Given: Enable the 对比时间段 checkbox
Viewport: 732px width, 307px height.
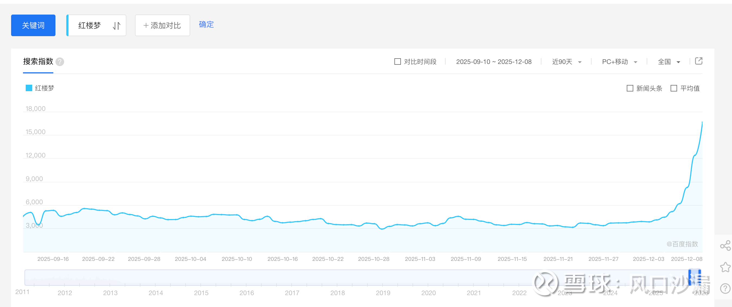Looking at the screenshot, I should click(x=398, y=62).
